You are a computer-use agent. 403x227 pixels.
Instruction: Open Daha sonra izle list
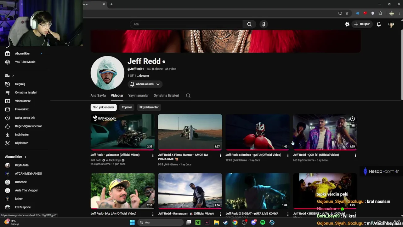click(x=25, y=118)
